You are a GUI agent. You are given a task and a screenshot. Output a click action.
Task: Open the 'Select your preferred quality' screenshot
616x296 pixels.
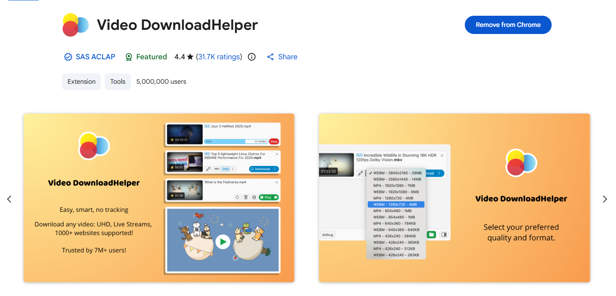click(454, 198)
